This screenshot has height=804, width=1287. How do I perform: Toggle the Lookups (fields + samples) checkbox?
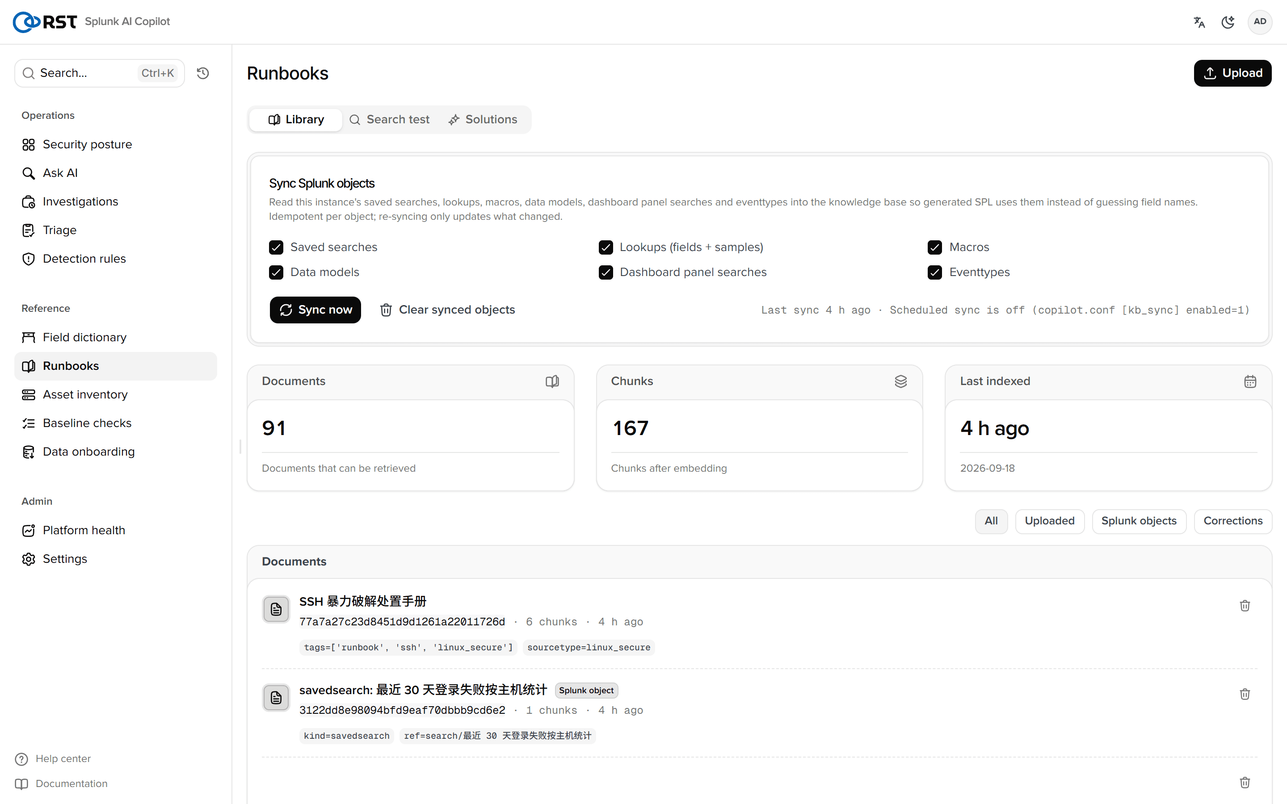tap(606, 247)
